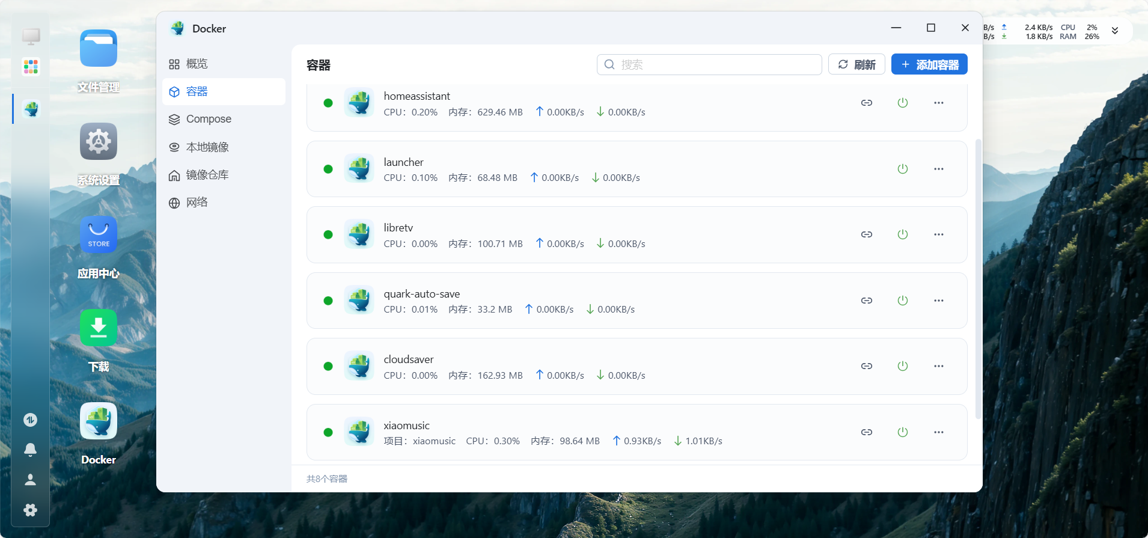Open the 应用中心 store desktop icon
Viewport: 1148px width, 538px height.
click(x=99, y=235)
